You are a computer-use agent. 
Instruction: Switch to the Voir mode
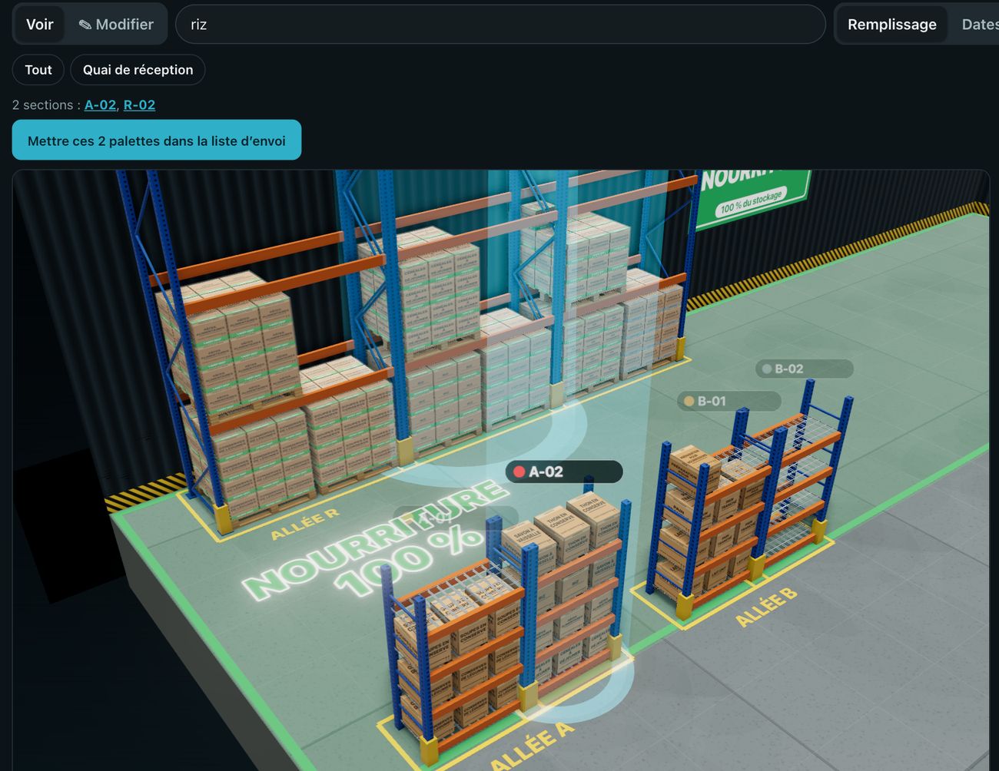[x=39, y=25]
